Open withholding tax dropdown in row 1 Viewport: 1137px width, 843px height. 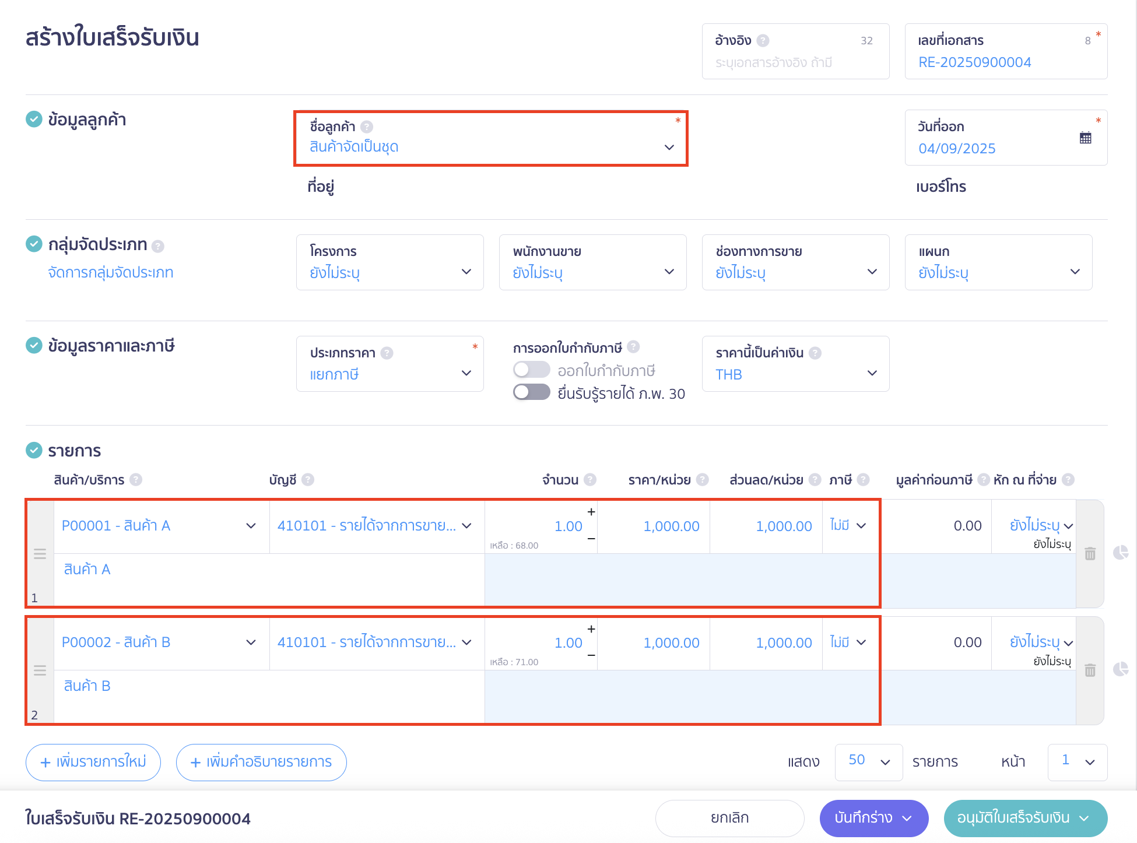1041,526
